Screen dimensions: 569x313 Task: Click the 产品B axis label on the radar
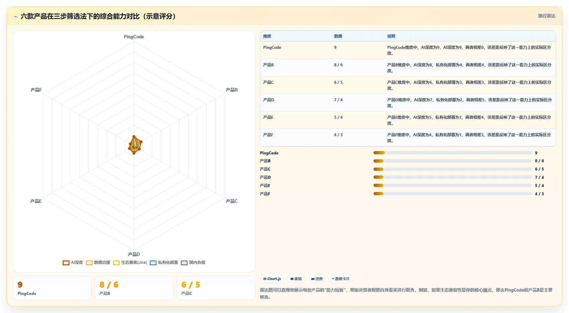(232, 90)
